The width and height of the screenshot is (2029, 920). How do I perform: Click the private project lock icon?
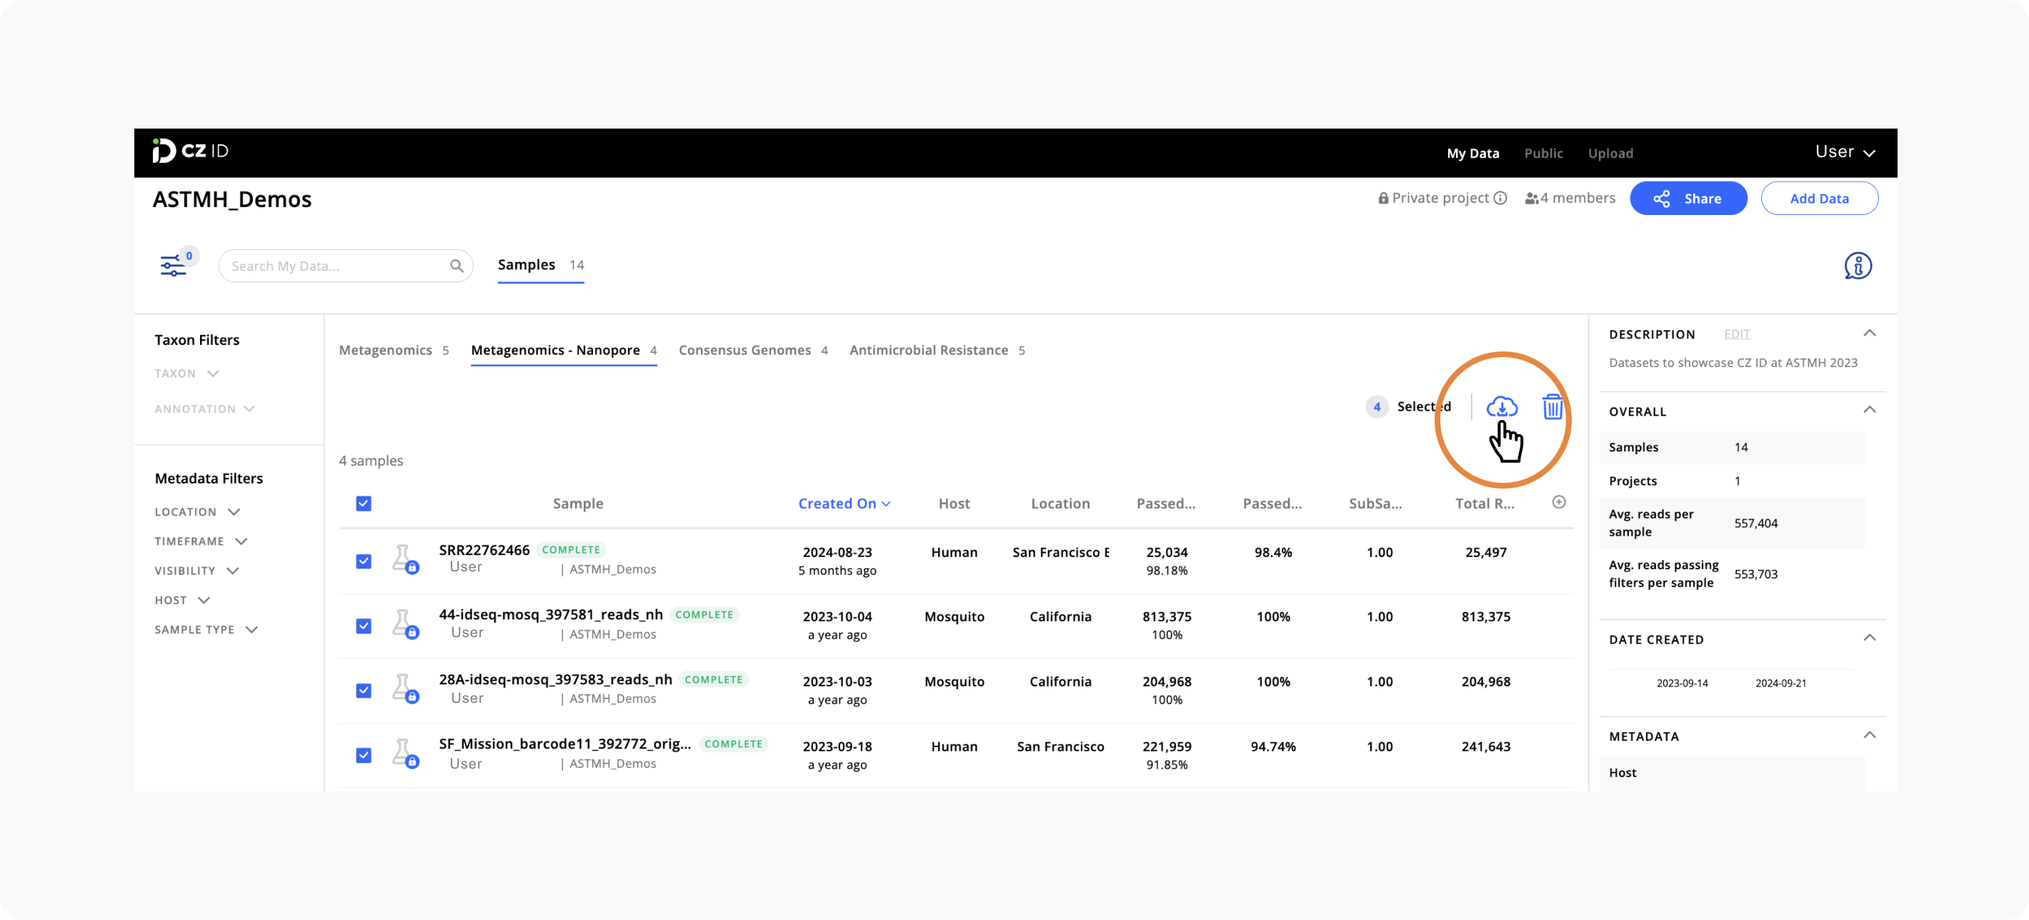pyautogui.click(x=1383, y=199)
